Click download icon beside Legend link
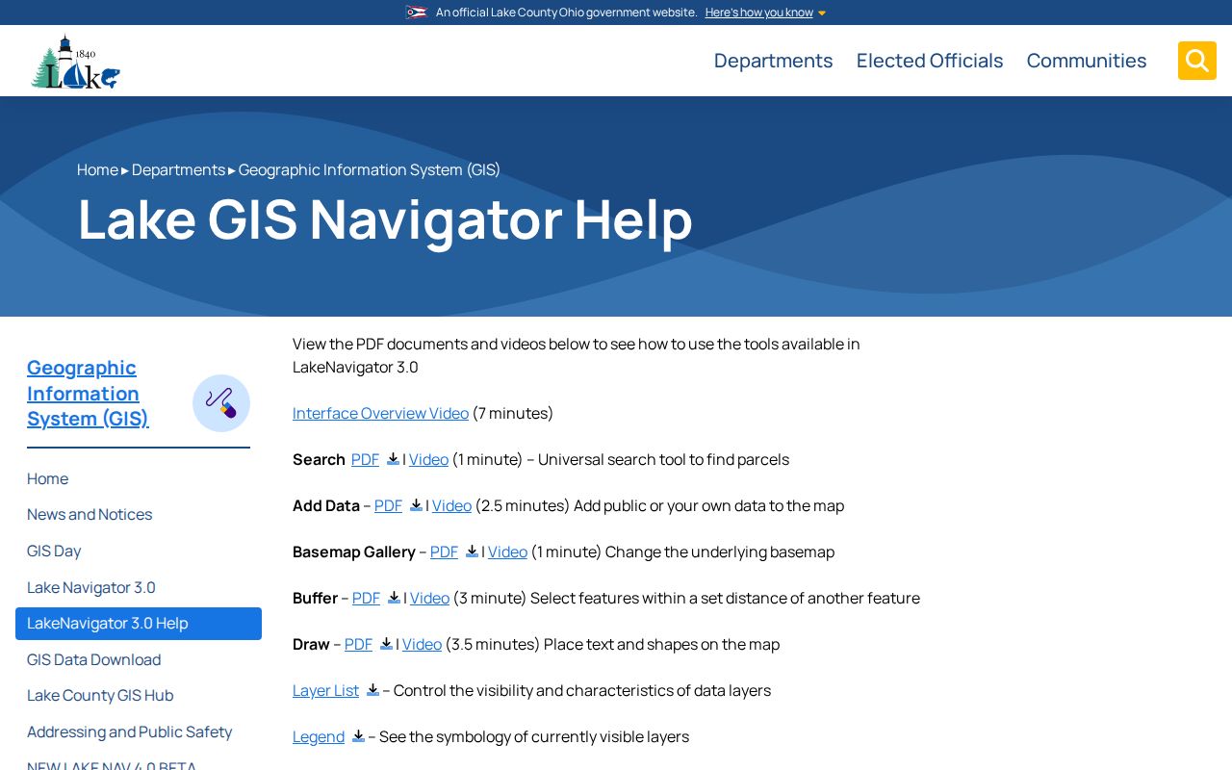This screenshot has width=1232, height=770. [358, 736]
